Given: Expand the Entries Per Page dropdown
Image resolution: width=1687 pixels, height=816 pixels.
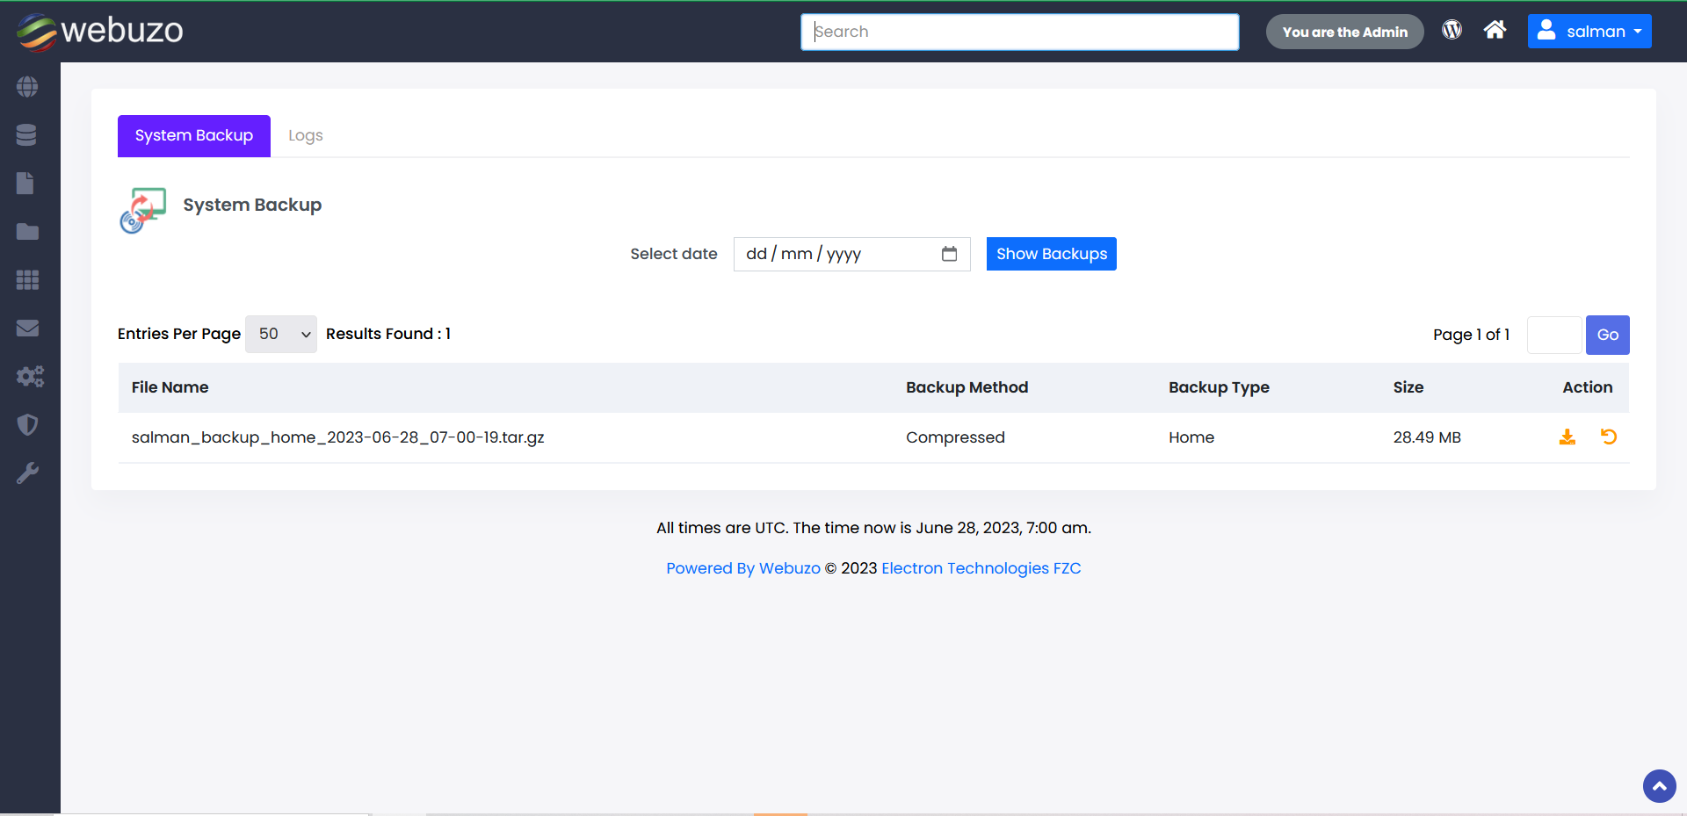Looking at the screenshot, I should [281, 335].
